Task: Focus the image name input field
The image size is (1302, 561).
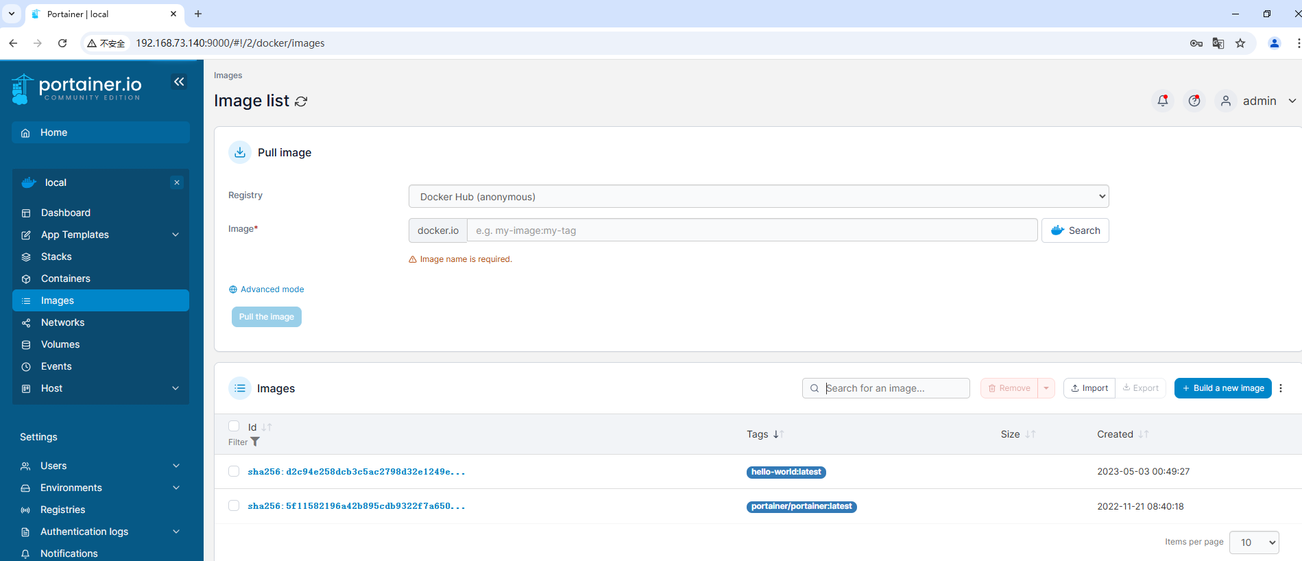Action: tap(752, 230)
